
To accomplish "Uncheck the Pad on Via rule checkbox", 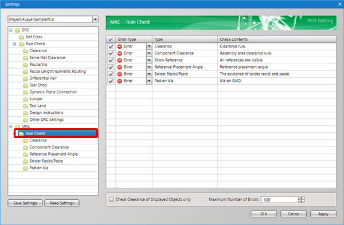I will (111, 81).
